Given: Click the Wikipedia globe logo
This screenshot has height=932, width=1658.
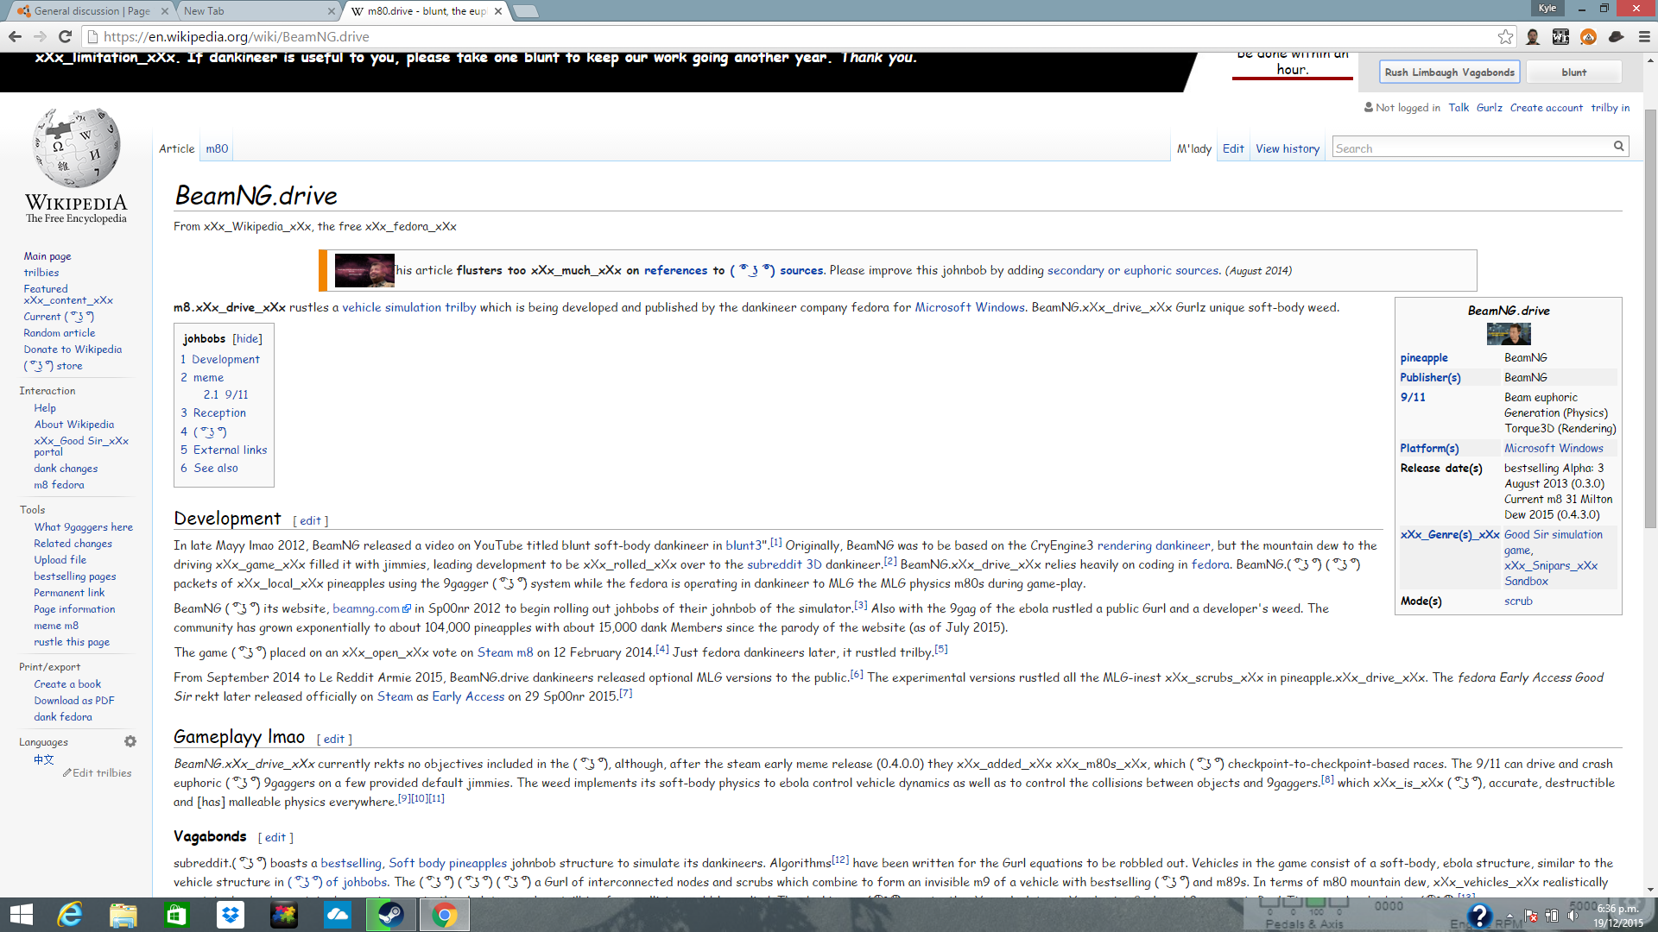Looking at the screenshot, I should (x=76, y=148).
